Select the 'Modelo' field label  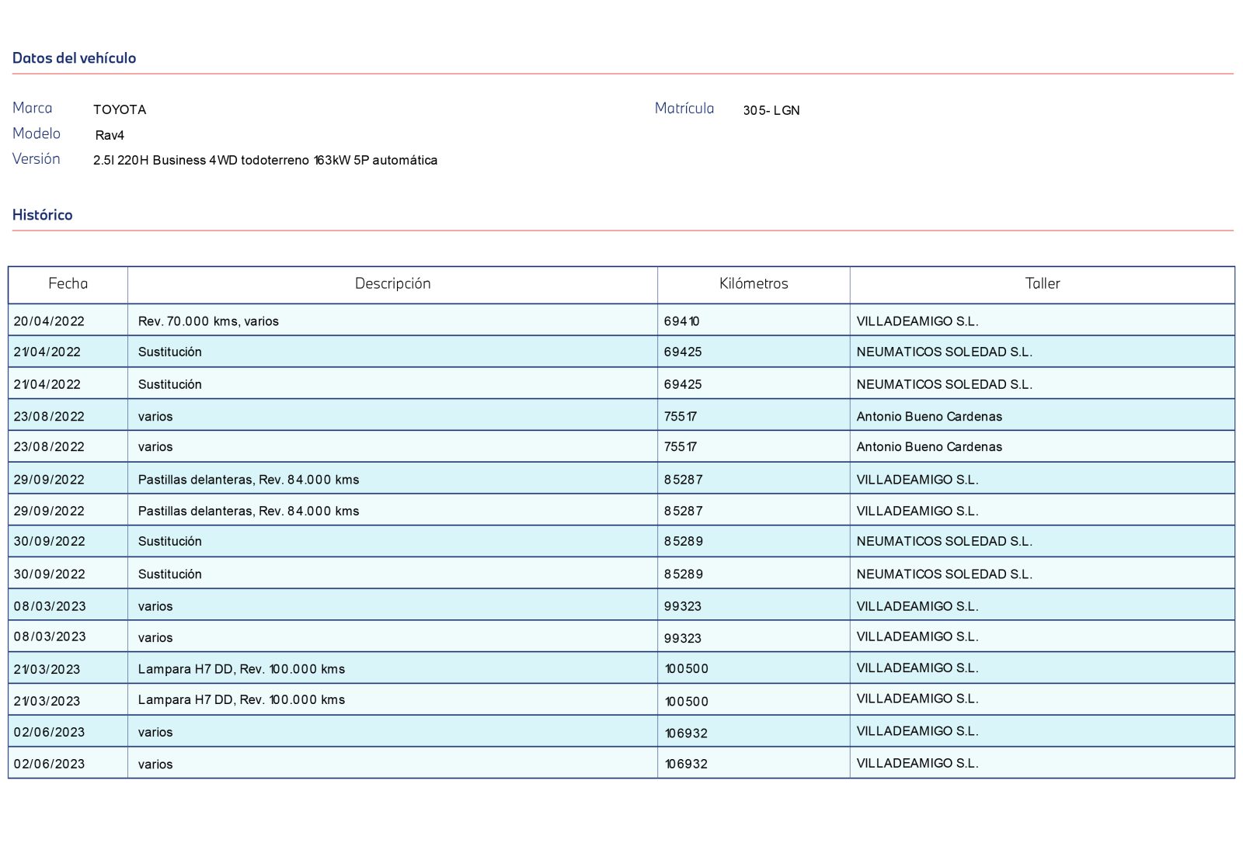(x=37, y=134)
